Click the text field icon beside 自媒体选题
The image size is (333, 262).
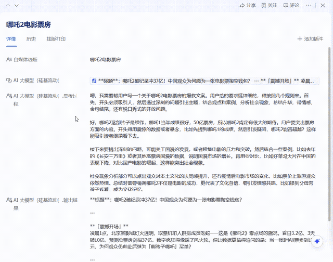9,59
